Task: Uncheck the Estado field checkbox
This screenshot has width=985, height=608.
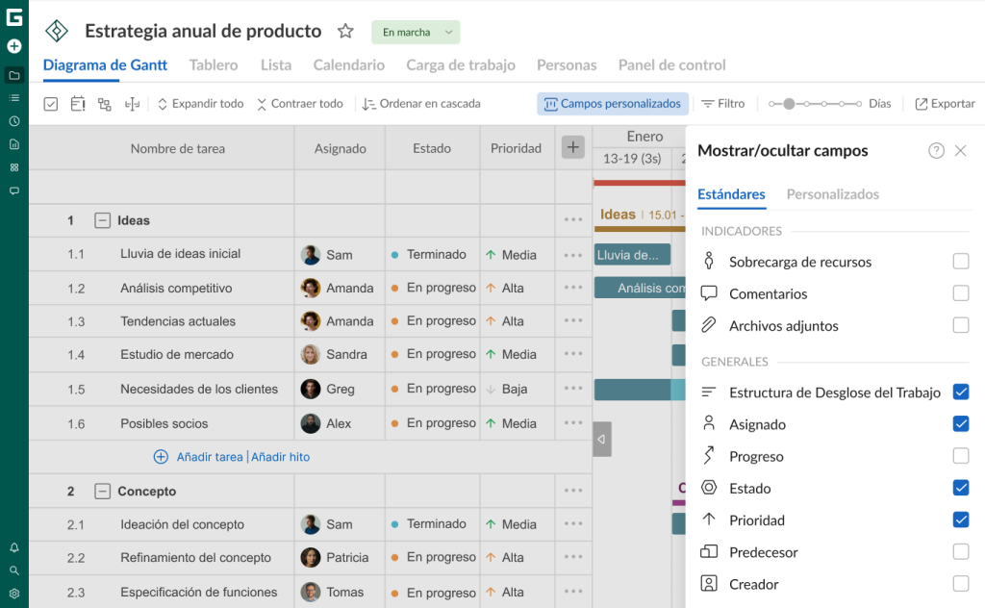Action: [961, 488]
